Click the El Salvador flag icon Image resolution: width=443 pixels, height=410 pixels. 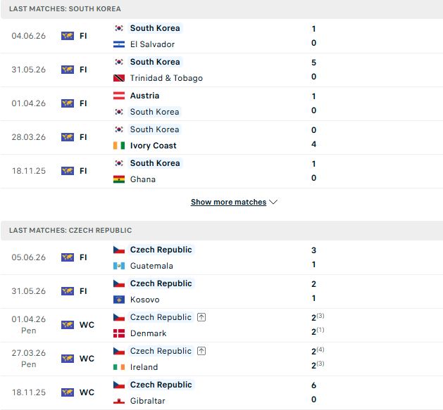[118, 44]
